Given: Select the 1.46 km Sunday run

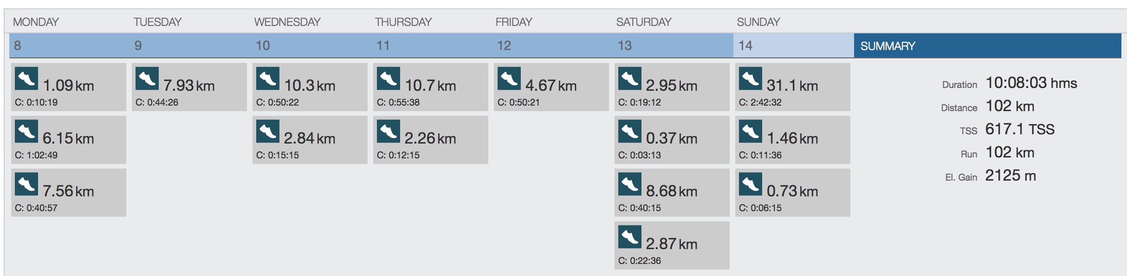Looking at the screenshot, I should tap(793, 140).
